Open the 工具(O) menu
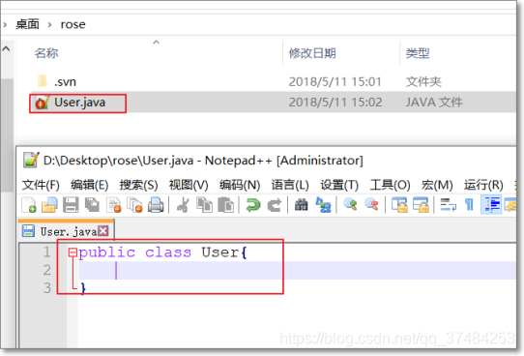Viewport: 524px width, 356px height. point(390,185)
